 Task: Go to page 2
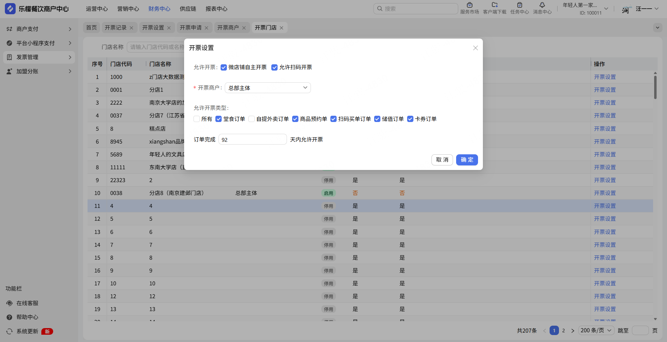click(563, 331)
